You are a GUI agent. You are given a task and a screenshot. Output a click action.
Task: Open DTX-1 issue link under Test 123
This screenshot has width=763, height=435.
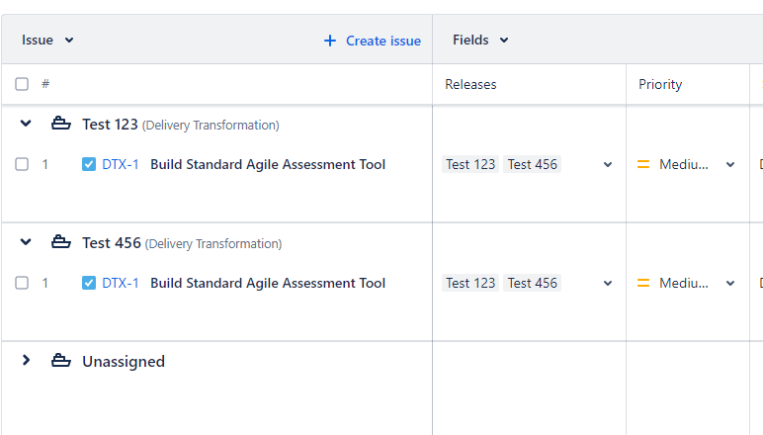click(121, 165)
